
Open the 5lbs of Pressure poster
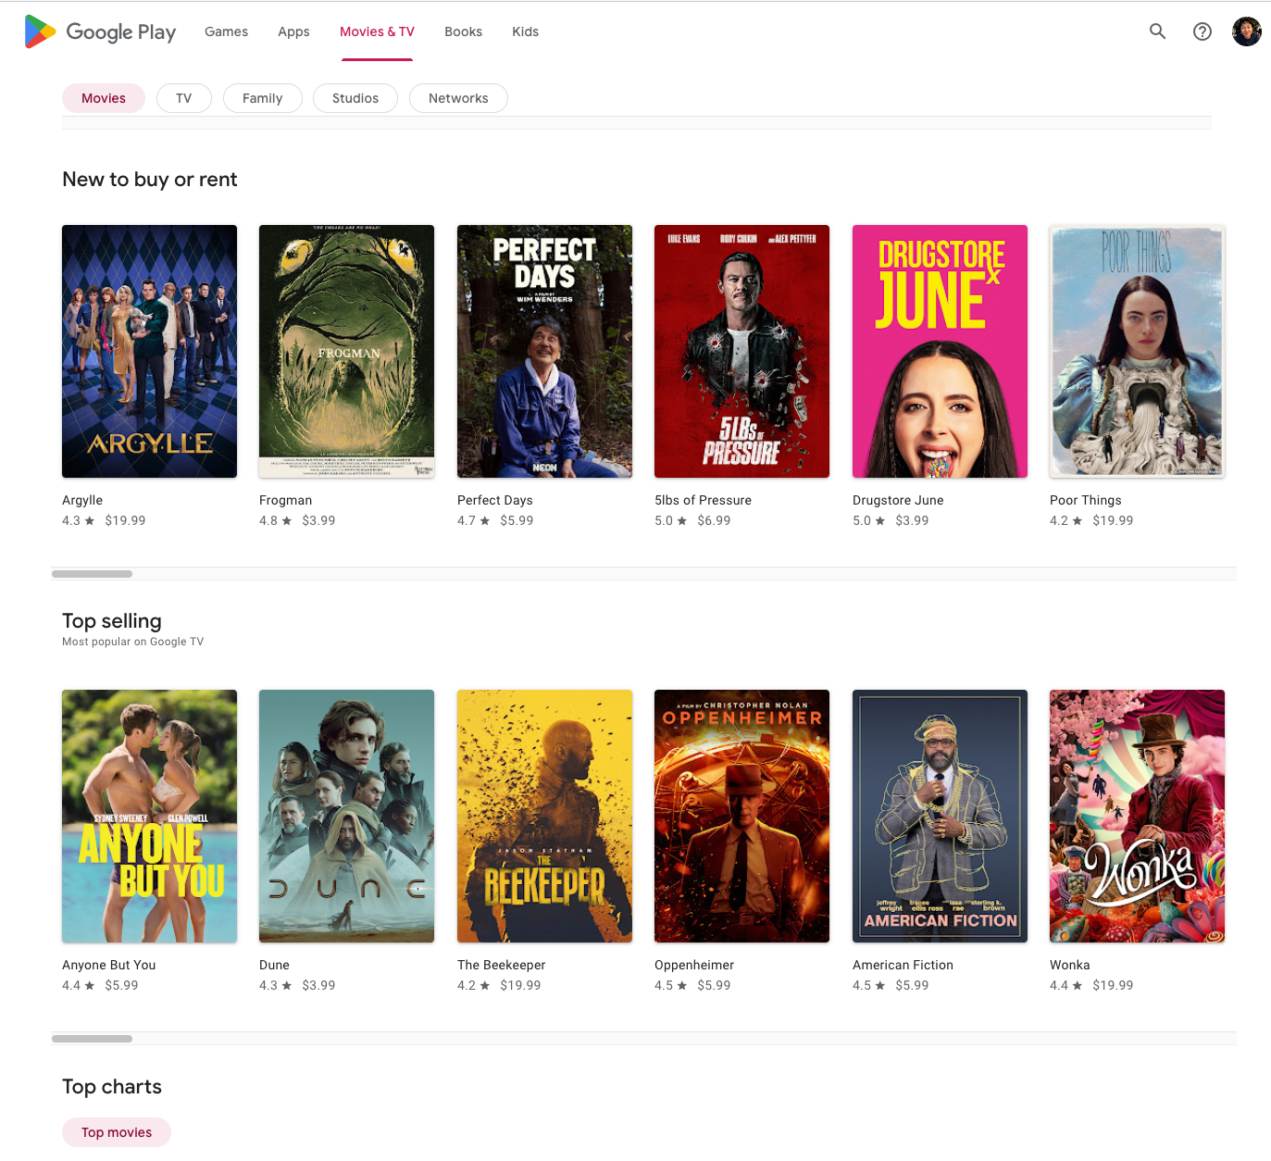(x=741, y=351)
